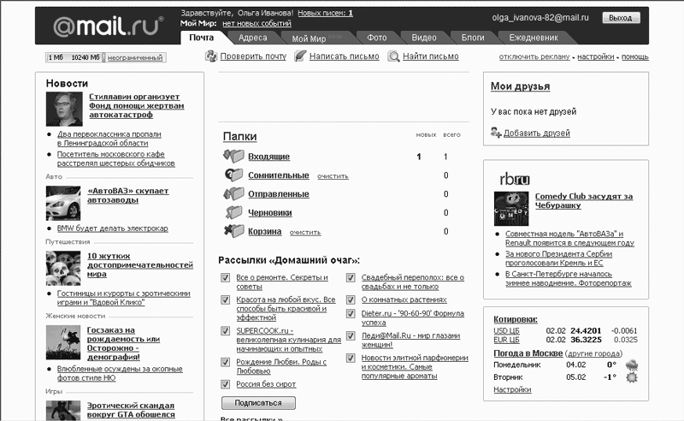684x421 pixels.
Task: Click 'отключить рекламу' link
Action: (x=534, y=56)
